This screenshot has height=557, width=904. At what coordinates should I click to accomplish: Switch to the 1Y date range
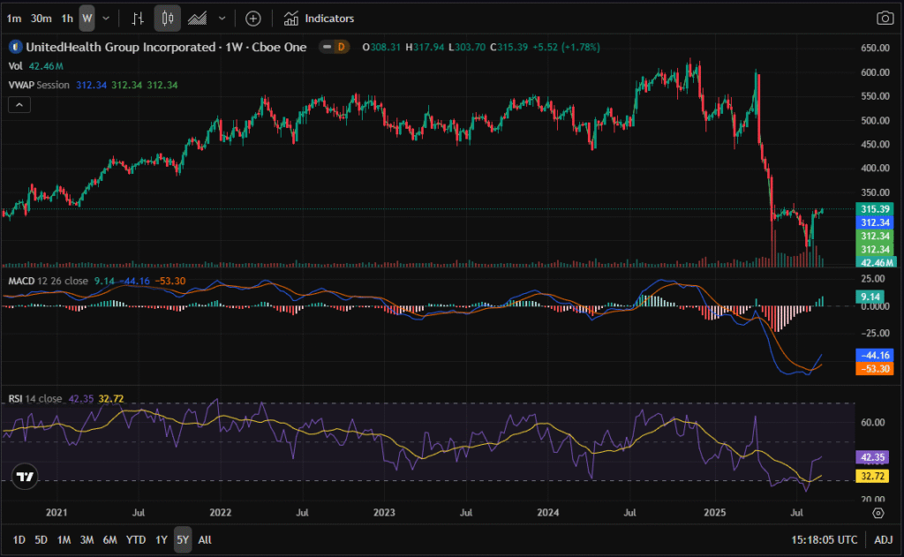tap(161, 539)
